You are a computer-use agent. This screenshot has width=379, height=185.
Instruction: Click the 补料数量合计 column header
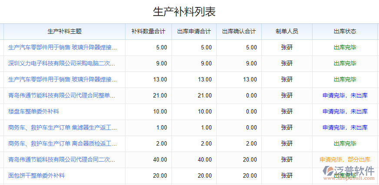click(x=148, y=31)
